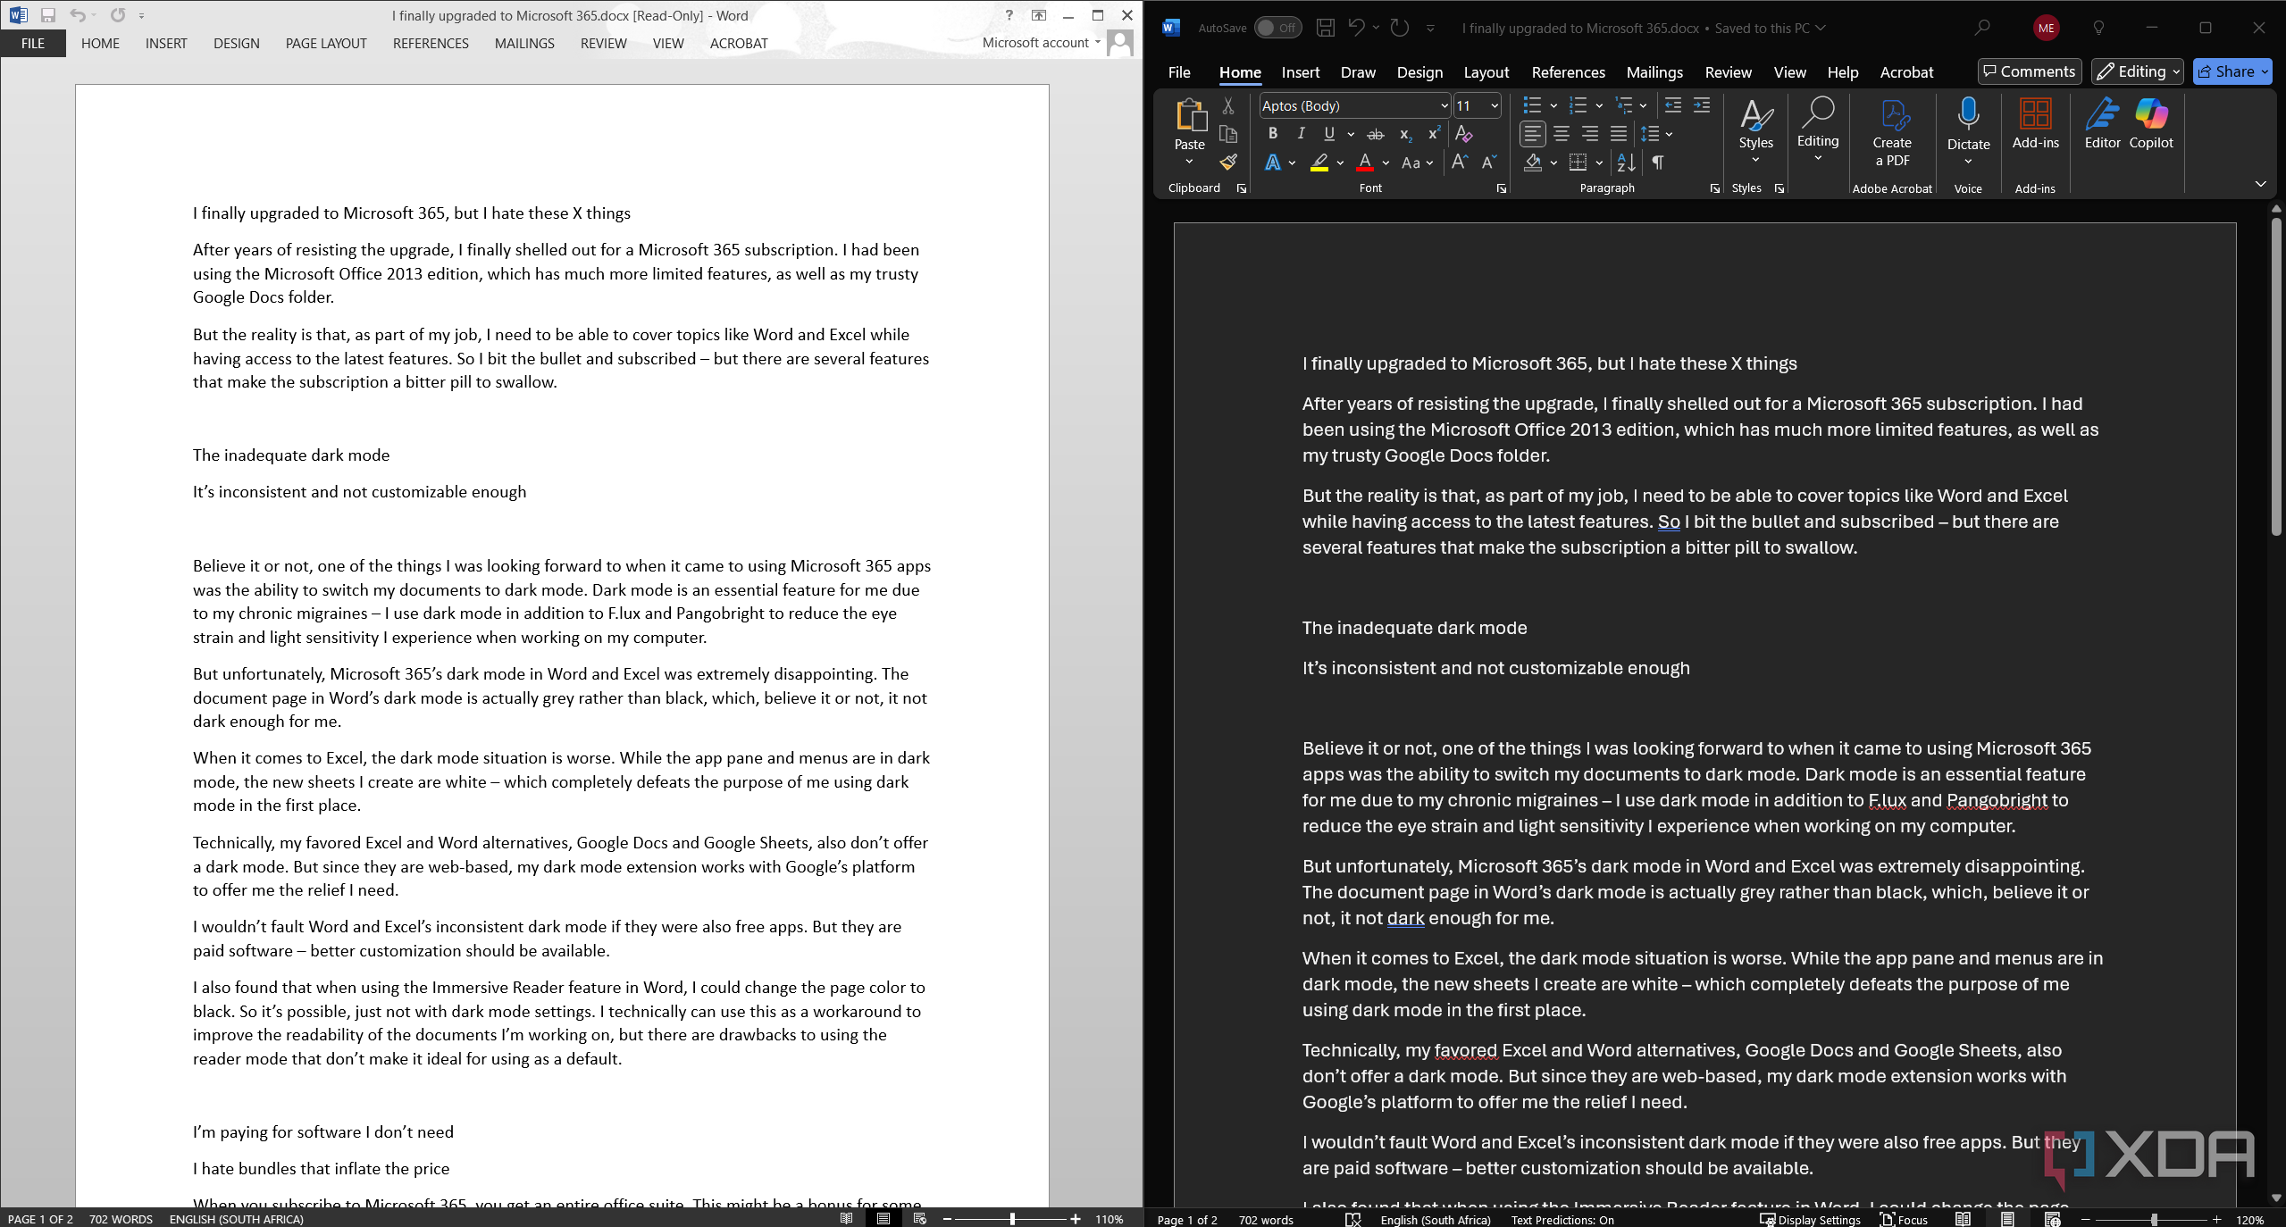
Task: Open the PAGE LAYOUT tab in Word 2013
Action: coord(326,43)
